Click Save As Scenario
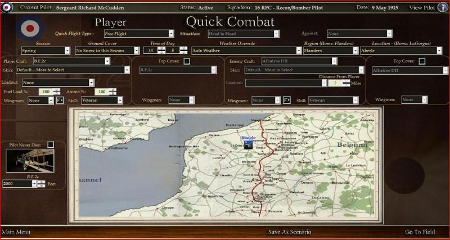Viewport: 450px width, 240px height. click(290, 232)
